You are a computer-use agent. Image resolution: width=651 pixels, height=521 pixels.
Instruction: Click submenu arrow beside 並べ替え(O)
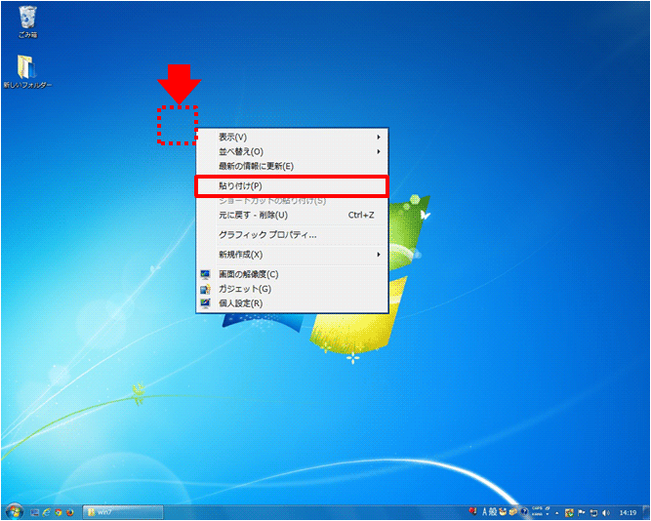click(x=379, y=151)
